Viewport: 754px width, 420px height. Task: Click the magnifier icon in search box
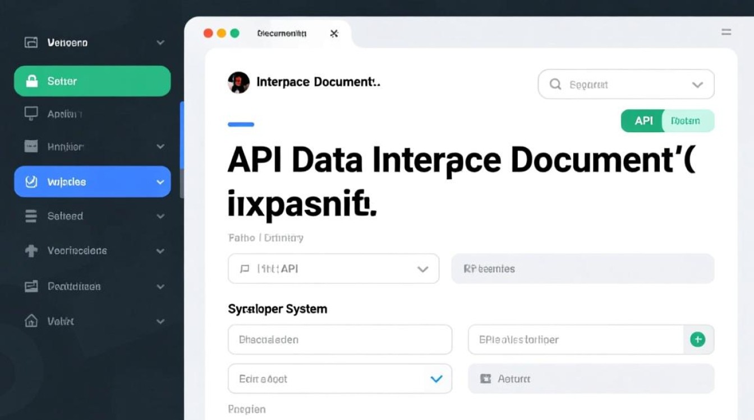click(555, 85)
